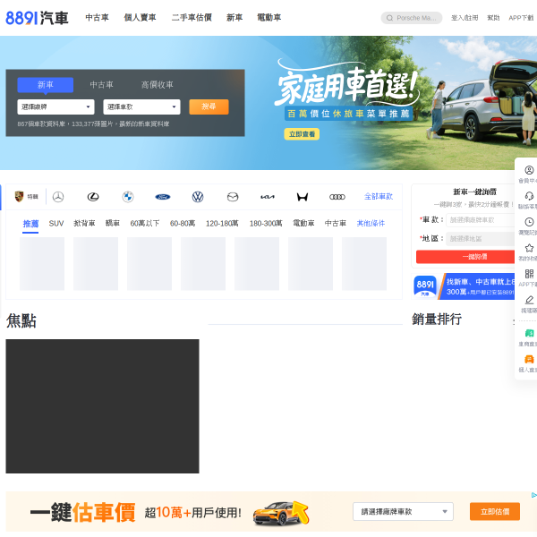Select the 60-80萬 price filter
This screenshot has width=537, height=537.
183,224
